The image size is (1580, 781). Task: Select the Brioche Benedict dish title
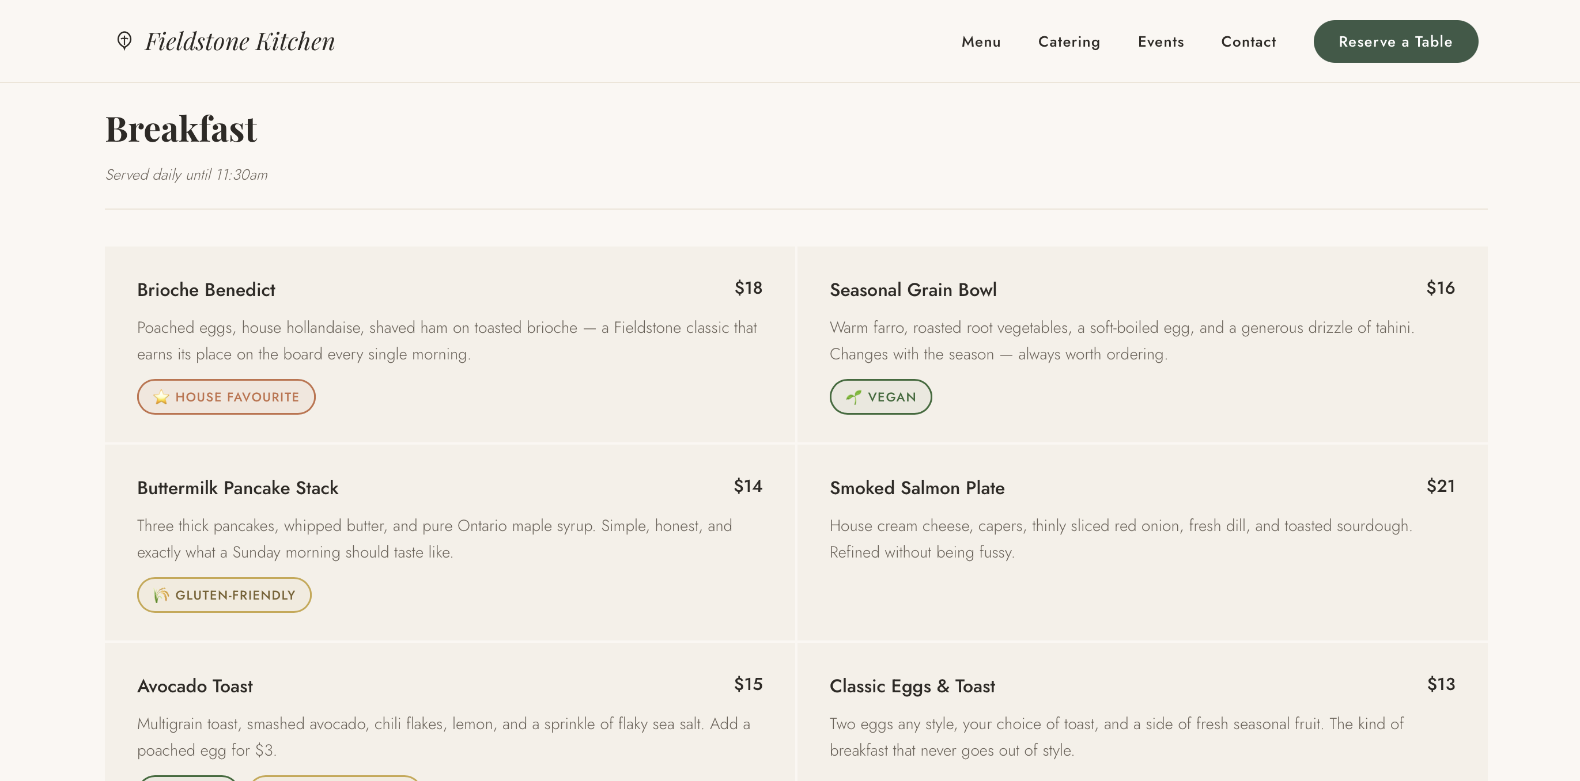(x=206, y=290)
